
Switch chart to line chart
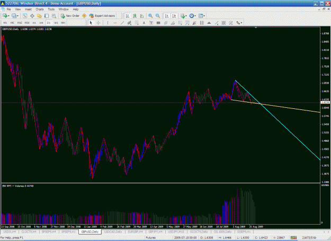[142, 16]
